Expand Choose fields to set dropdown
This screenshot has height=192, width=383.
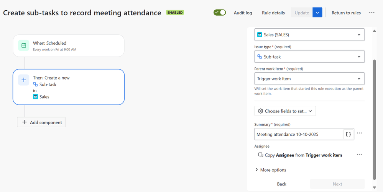285,111
